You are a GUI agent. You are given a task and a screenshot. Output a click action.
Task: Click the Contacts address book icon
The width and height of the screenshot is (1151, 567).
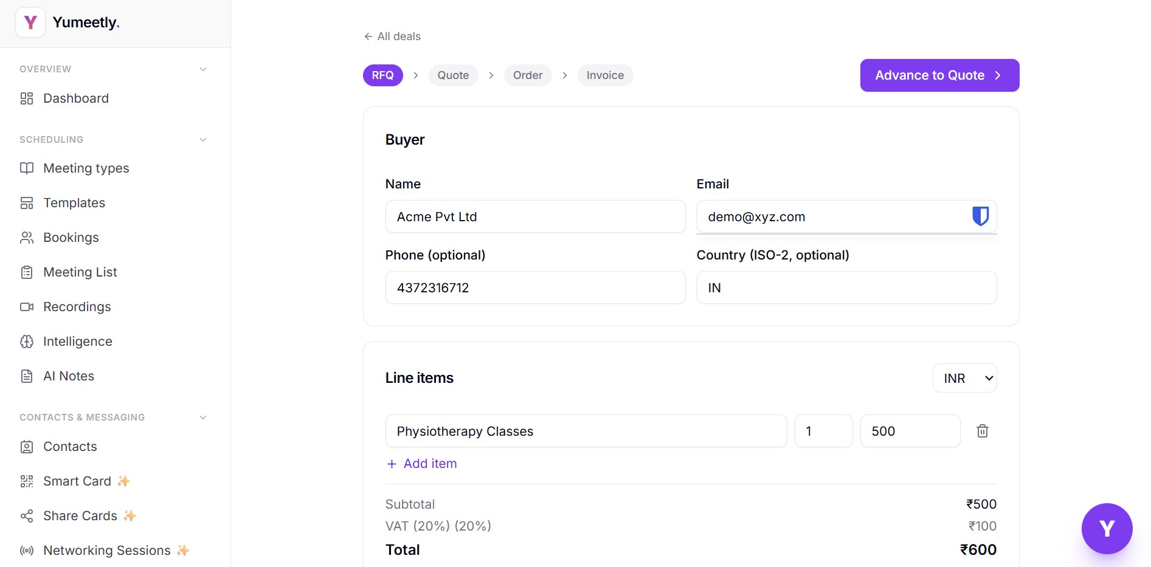click(27, 447)
